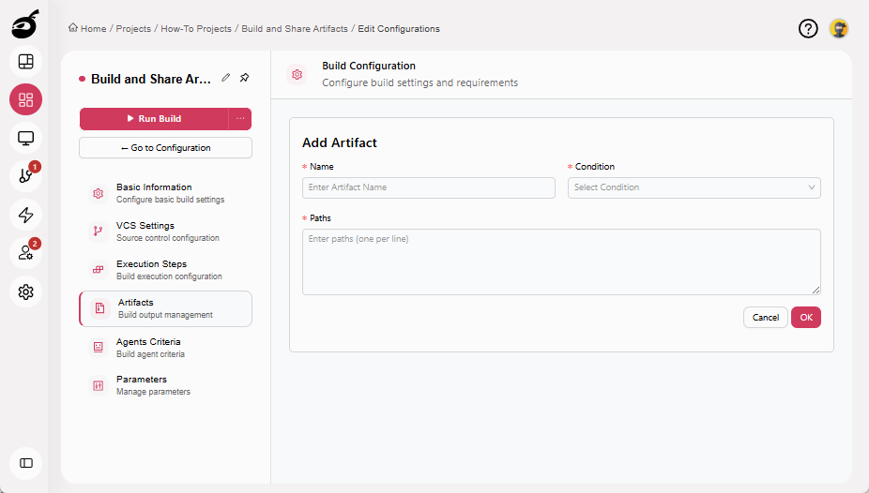
Task: Open Home breadcrumb link
Action: tap(93, 29)
